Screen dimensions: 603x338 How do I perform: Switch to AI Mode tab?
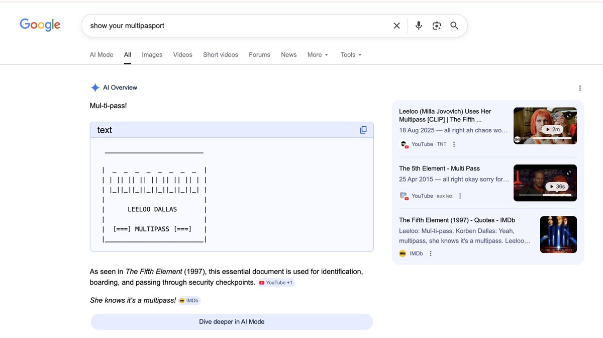point(102,55)
